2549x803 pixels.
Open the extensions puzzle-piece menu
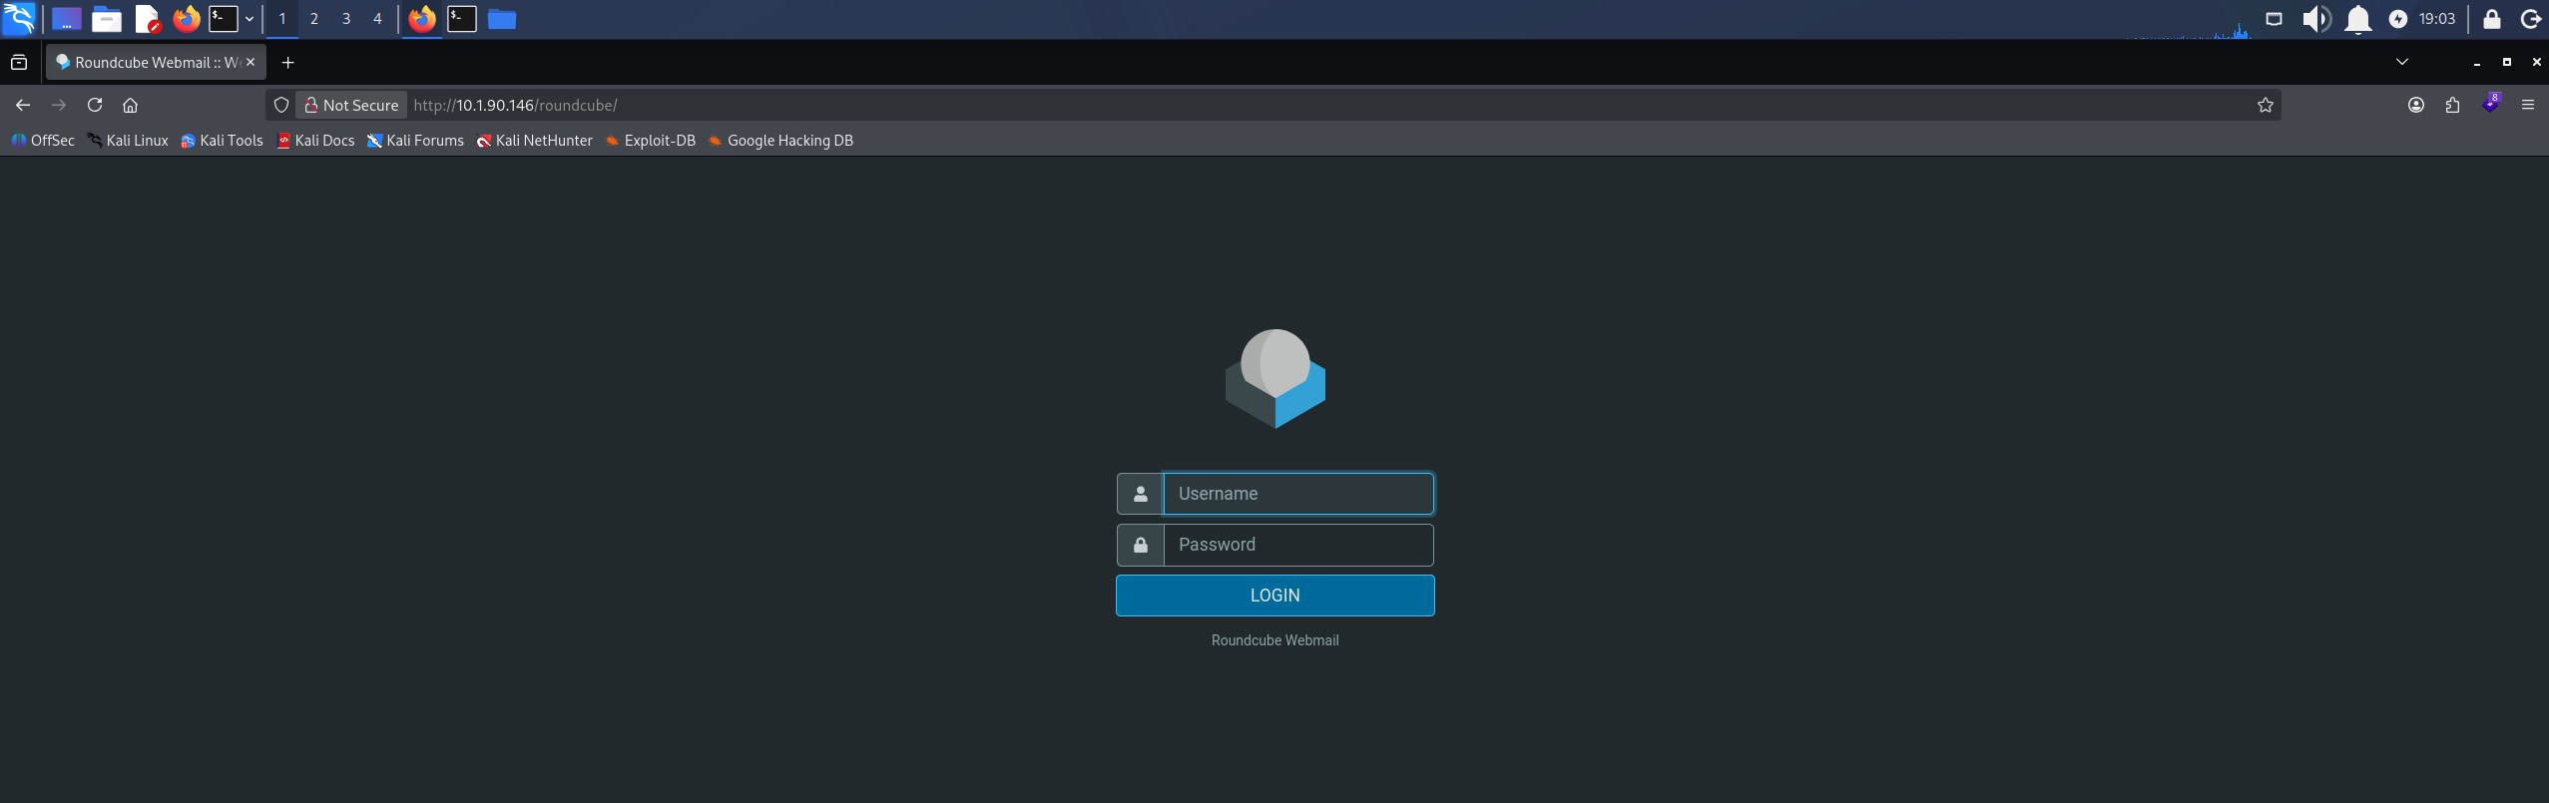[x=2453, y=105]
